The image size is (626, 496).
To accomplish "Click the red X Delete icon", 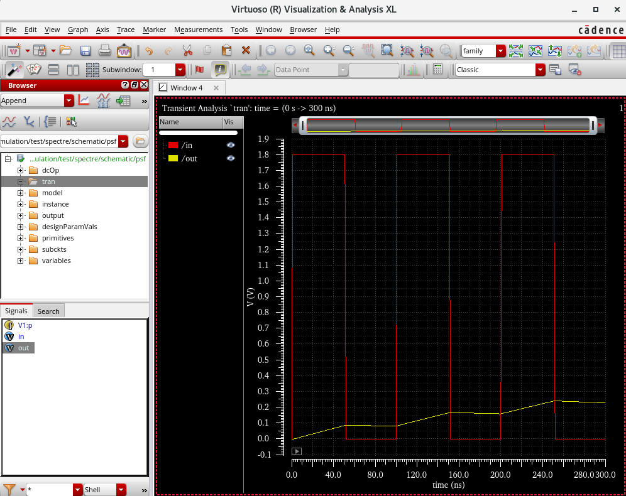I will 246,51.
